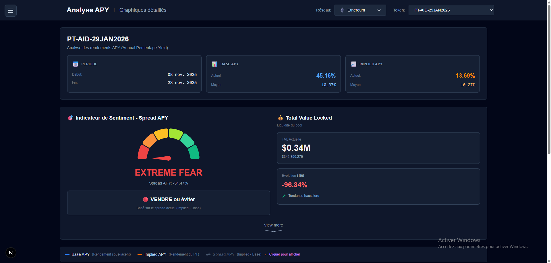Image resolution: width=551 pixels, height=263 pixels.
Task: Click the VENDRE ou éviter recommendation panel
Action: (x=169, y=203)
